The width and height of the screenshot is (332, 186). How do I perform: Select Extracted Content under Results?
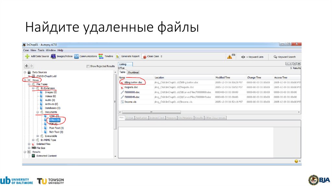(x=46, y=156)
